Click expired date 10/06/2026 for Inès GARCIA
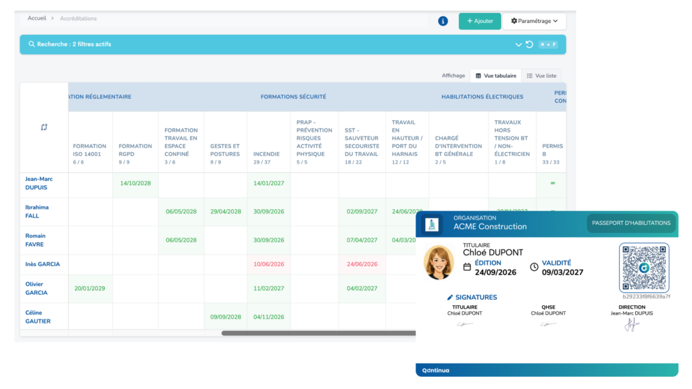The image size is (692, 389). coord(269,264)
